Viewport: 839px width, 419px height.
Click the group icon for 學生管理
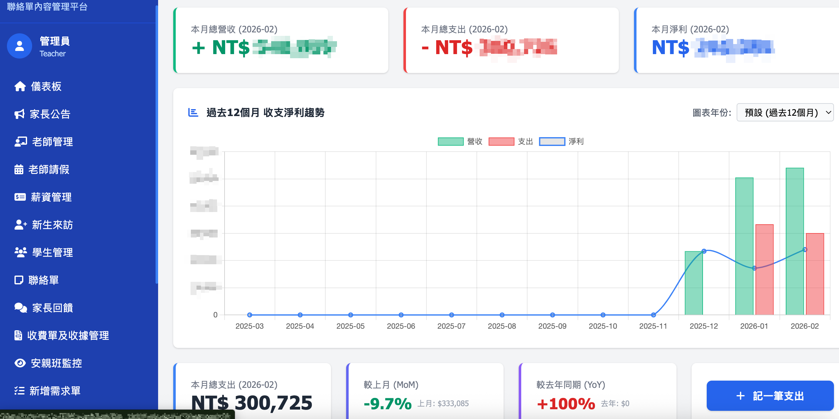20,252
